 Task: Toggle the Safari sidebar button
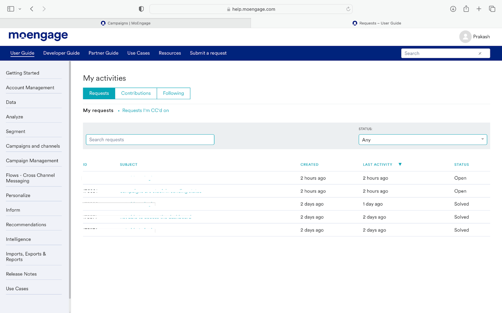click(11, 9)
